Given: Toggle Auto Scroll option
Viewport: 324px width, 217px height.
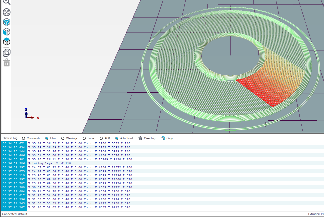Looking at the screenshot, I should click(x=117, y=138).
